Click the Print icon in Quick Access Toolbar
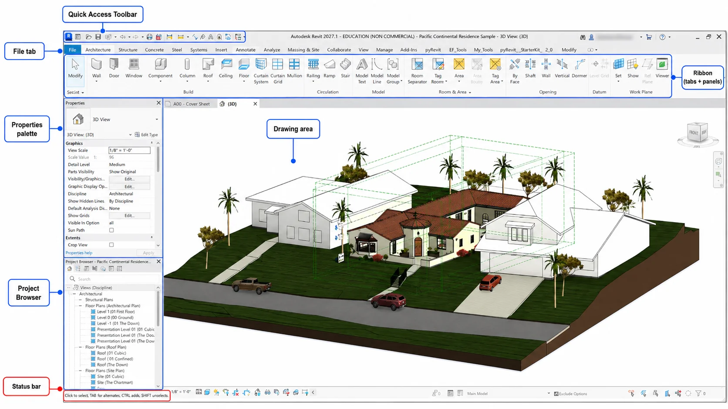Viewport: 728px width, 409px height. [149, 37]
